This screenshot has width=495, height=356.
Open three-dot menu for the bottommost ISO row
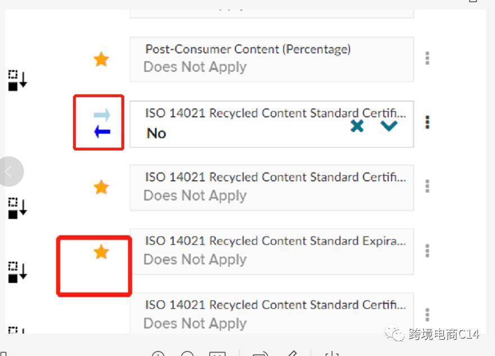point(428,314)
